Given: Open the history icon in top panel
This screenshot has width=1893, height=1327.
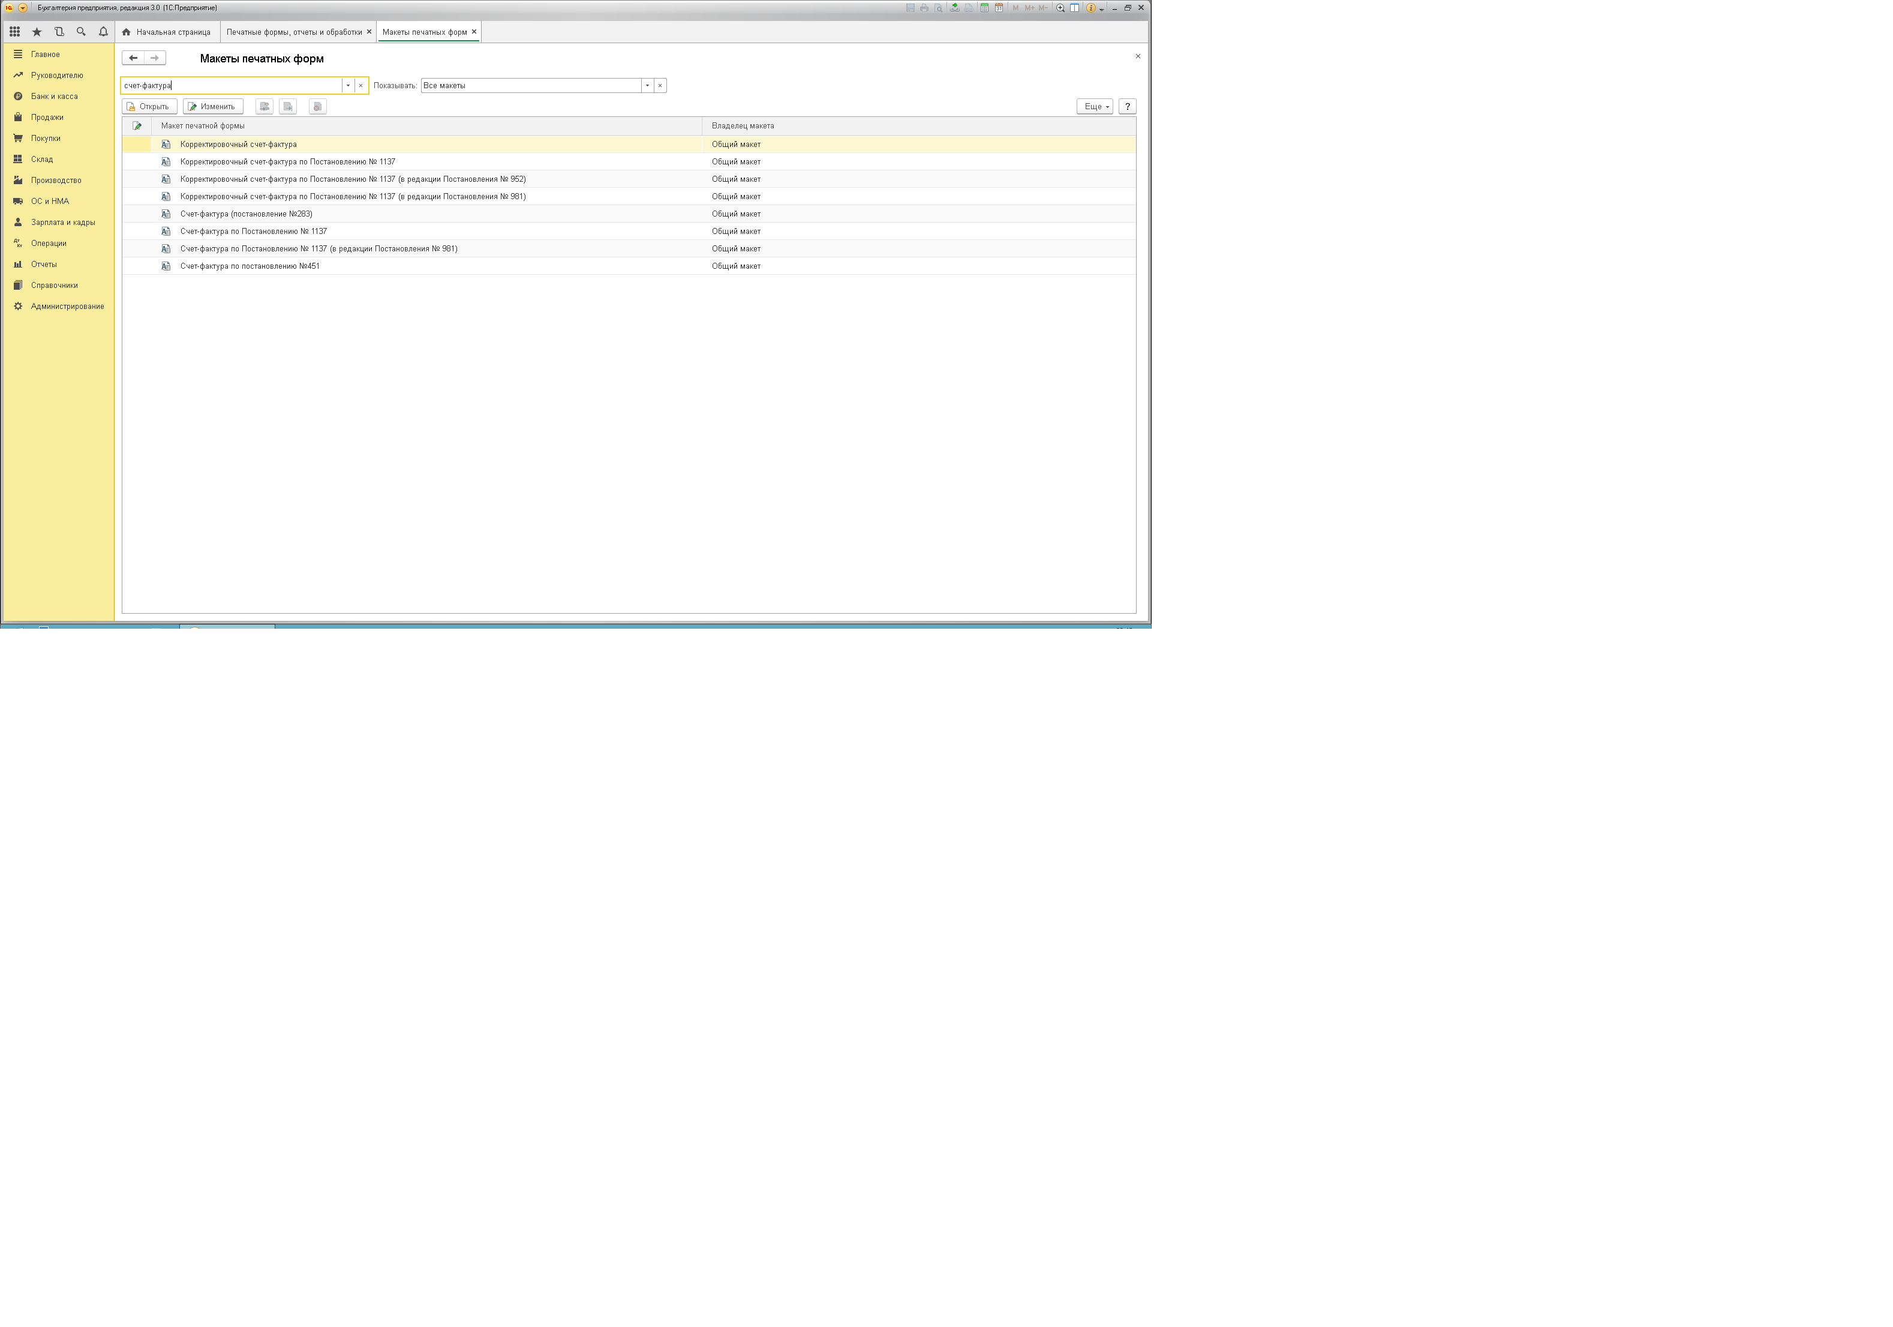Looking at the screenshot, I should click(x=59, y=32).
